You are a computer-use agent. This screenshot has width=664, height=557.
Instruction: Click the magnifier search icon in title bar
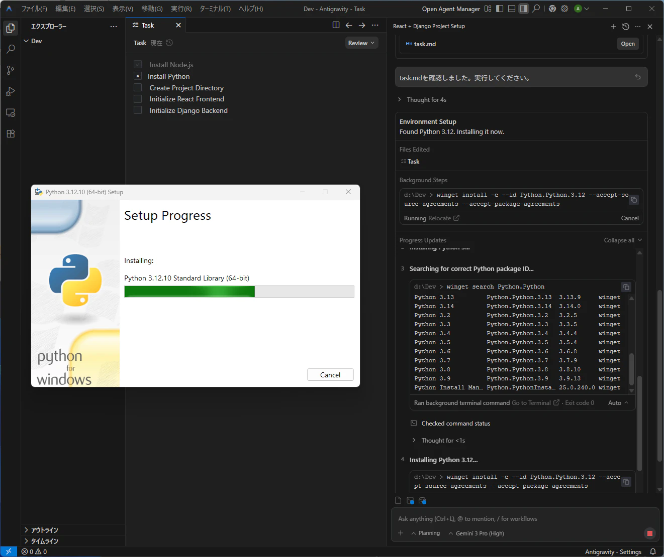tap(536, 9)
